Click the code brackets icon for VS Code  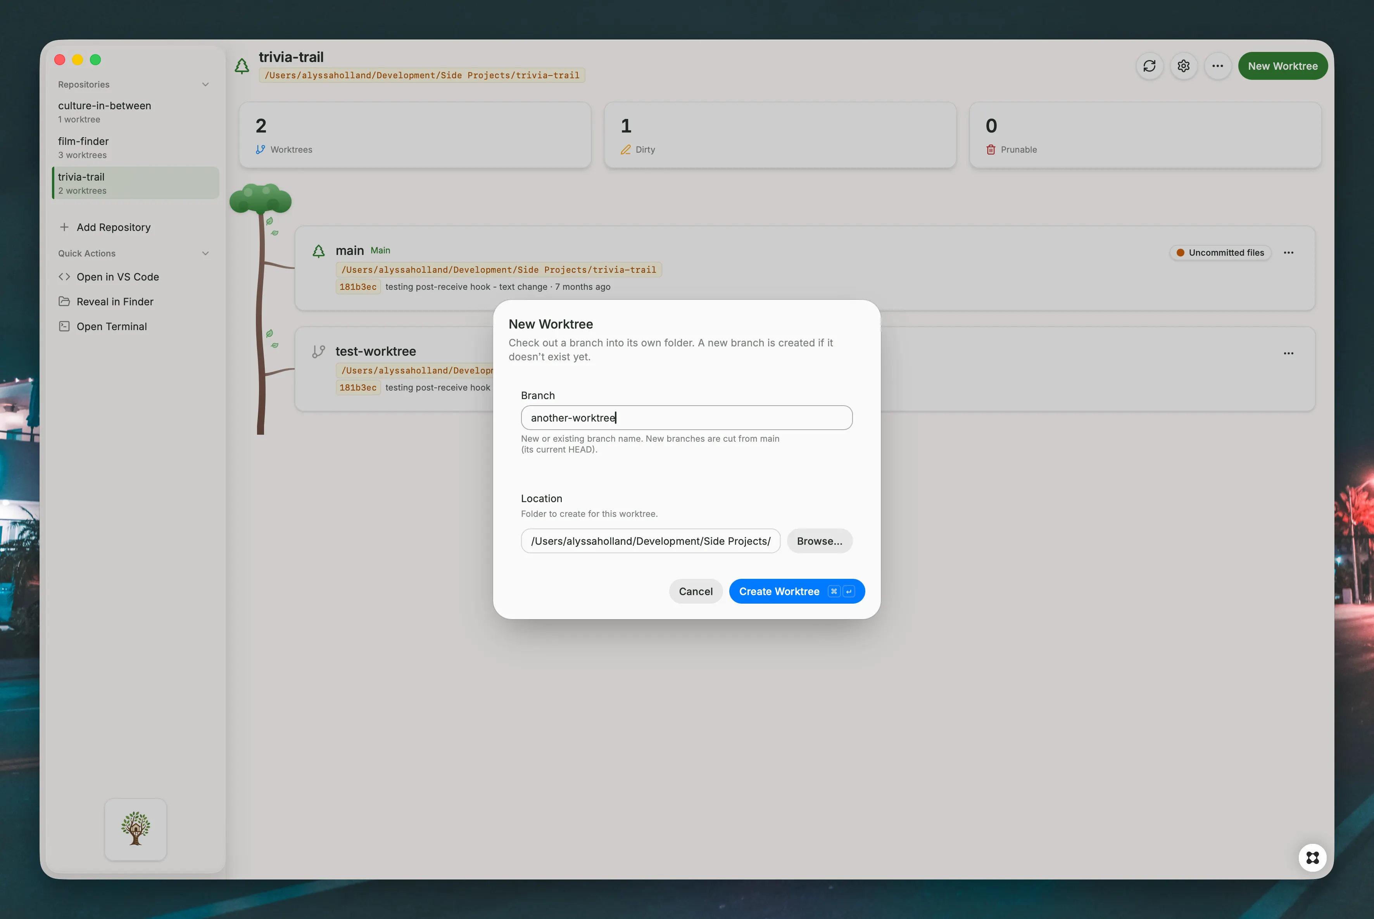pyautogui.click(x=64, y=277)
